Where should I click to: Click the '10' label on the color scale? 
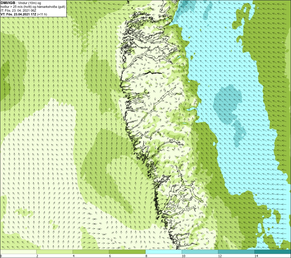pyautogui.click(x=183, y=256)
